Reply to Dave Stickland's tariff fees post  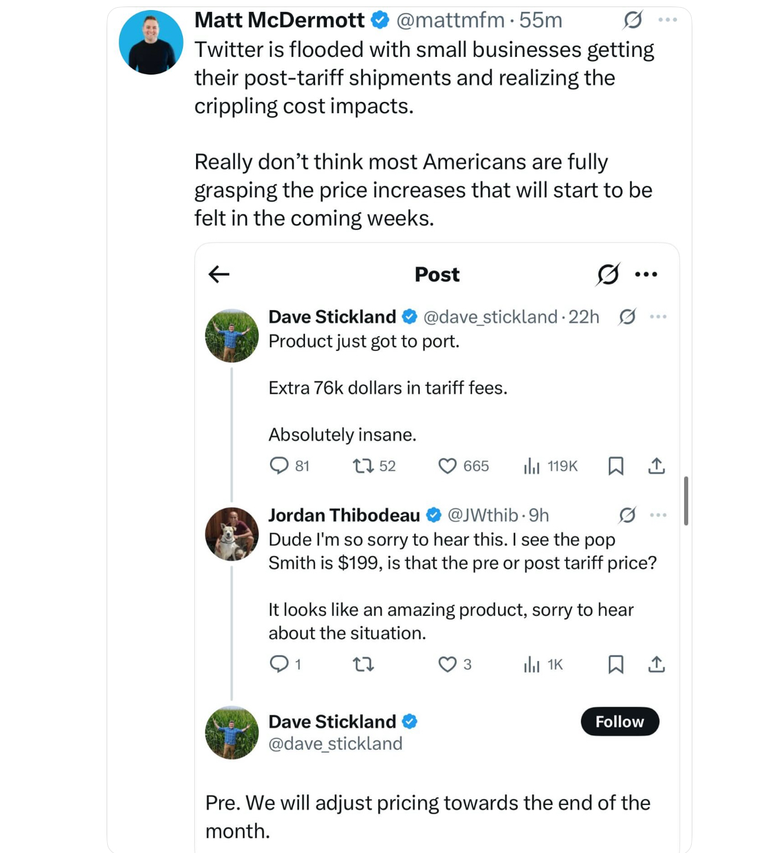[x=279, y=466]
